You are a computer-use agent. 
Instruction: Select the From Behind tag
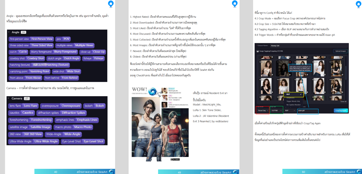(61, 78)
